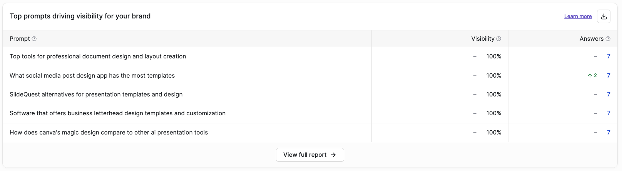Screen dimensions: 622x171
Task: Click the View full report button
Action: coord(310,155)
